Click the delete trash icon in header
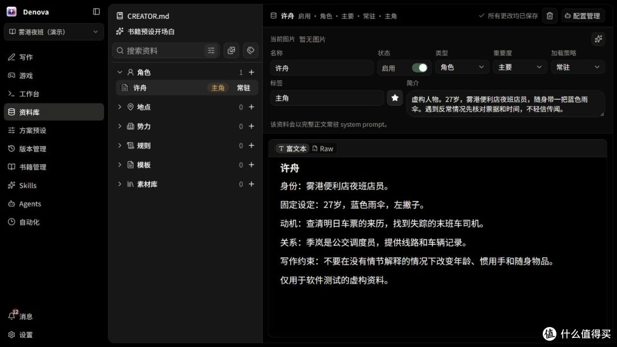Viewport: 617px width, 347px height. click(x=550, y=16)
